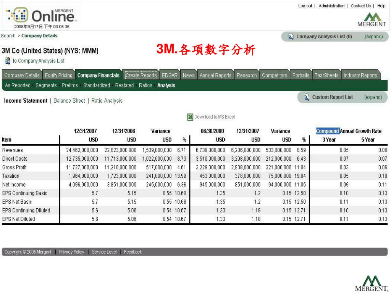Click the highlighted word Compound
This screenshot has height=293, width=391.
tap(328, 131)
